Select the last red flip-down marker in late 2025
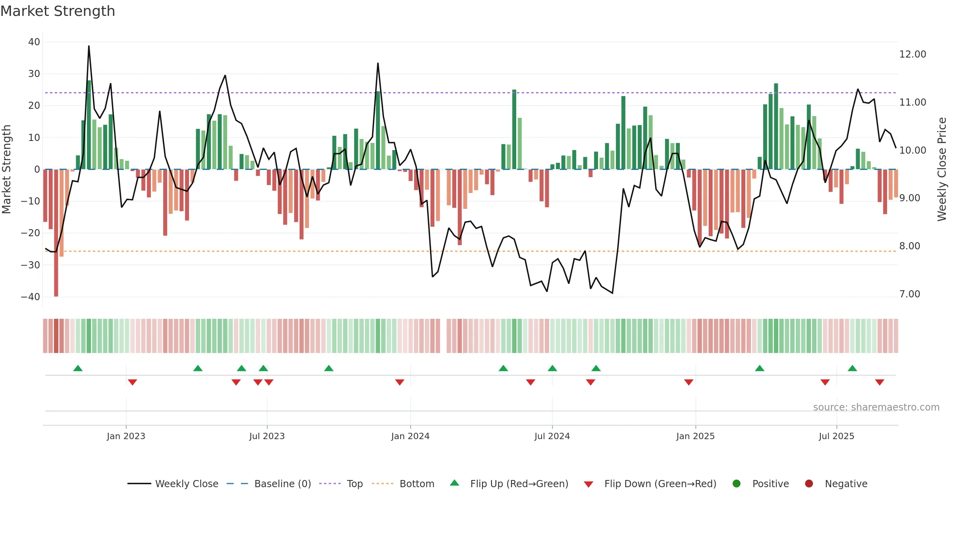Screen dimensions: 953x536 point(880,382)
